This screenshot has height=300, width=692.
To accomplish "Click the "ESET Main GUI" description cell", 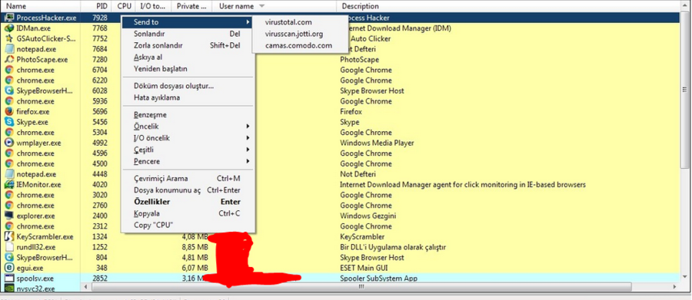I will coord(364,268).
